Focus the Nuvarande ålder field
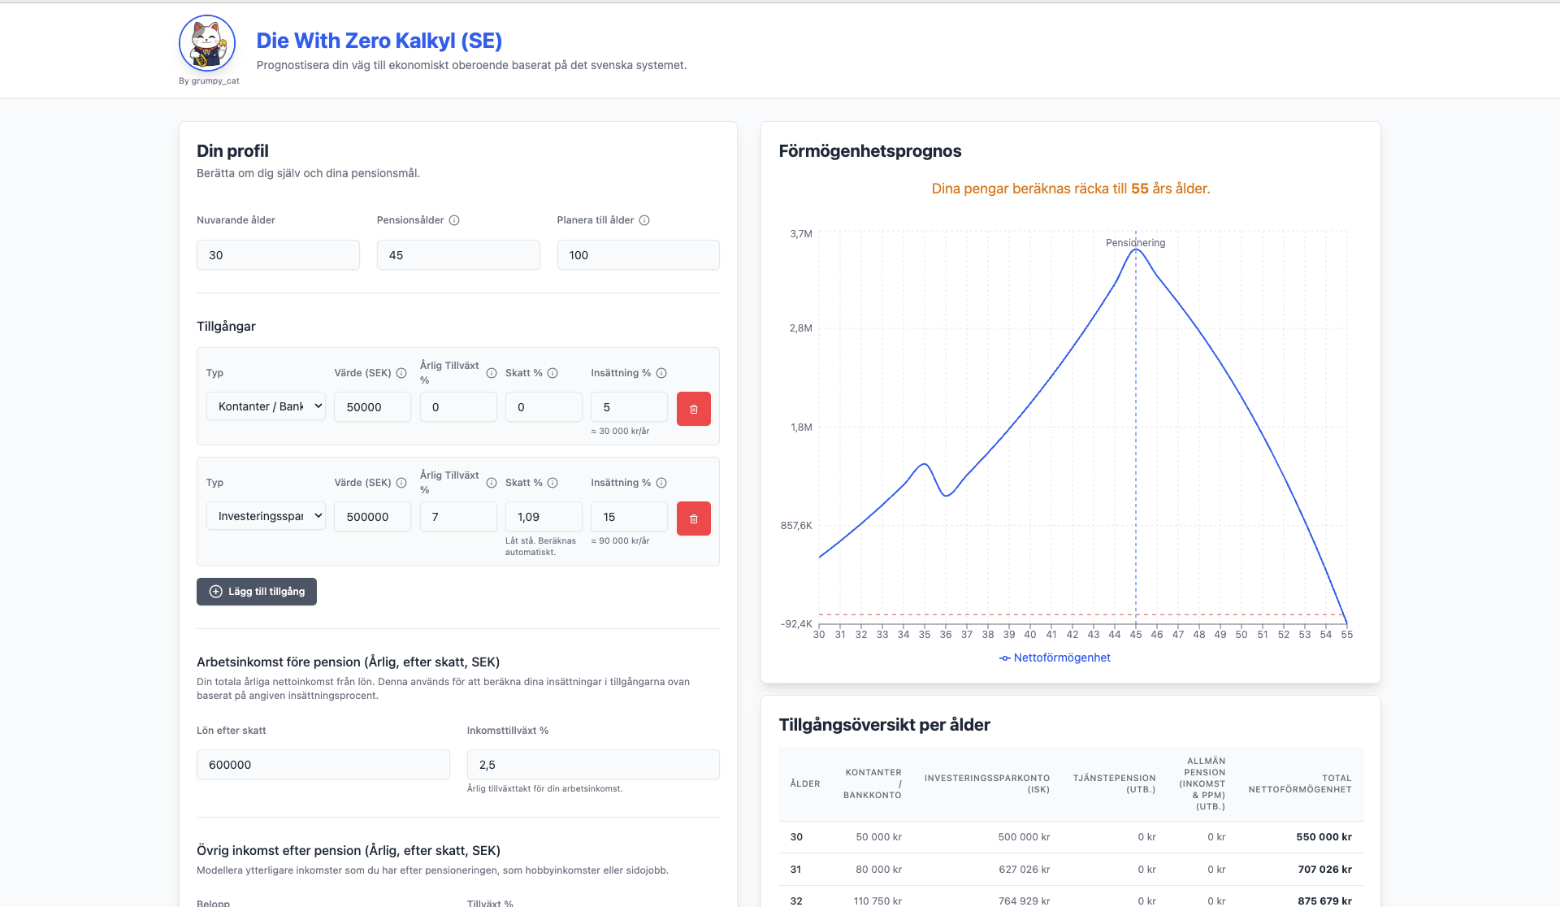1560x907 pixels. pos(278,255)
